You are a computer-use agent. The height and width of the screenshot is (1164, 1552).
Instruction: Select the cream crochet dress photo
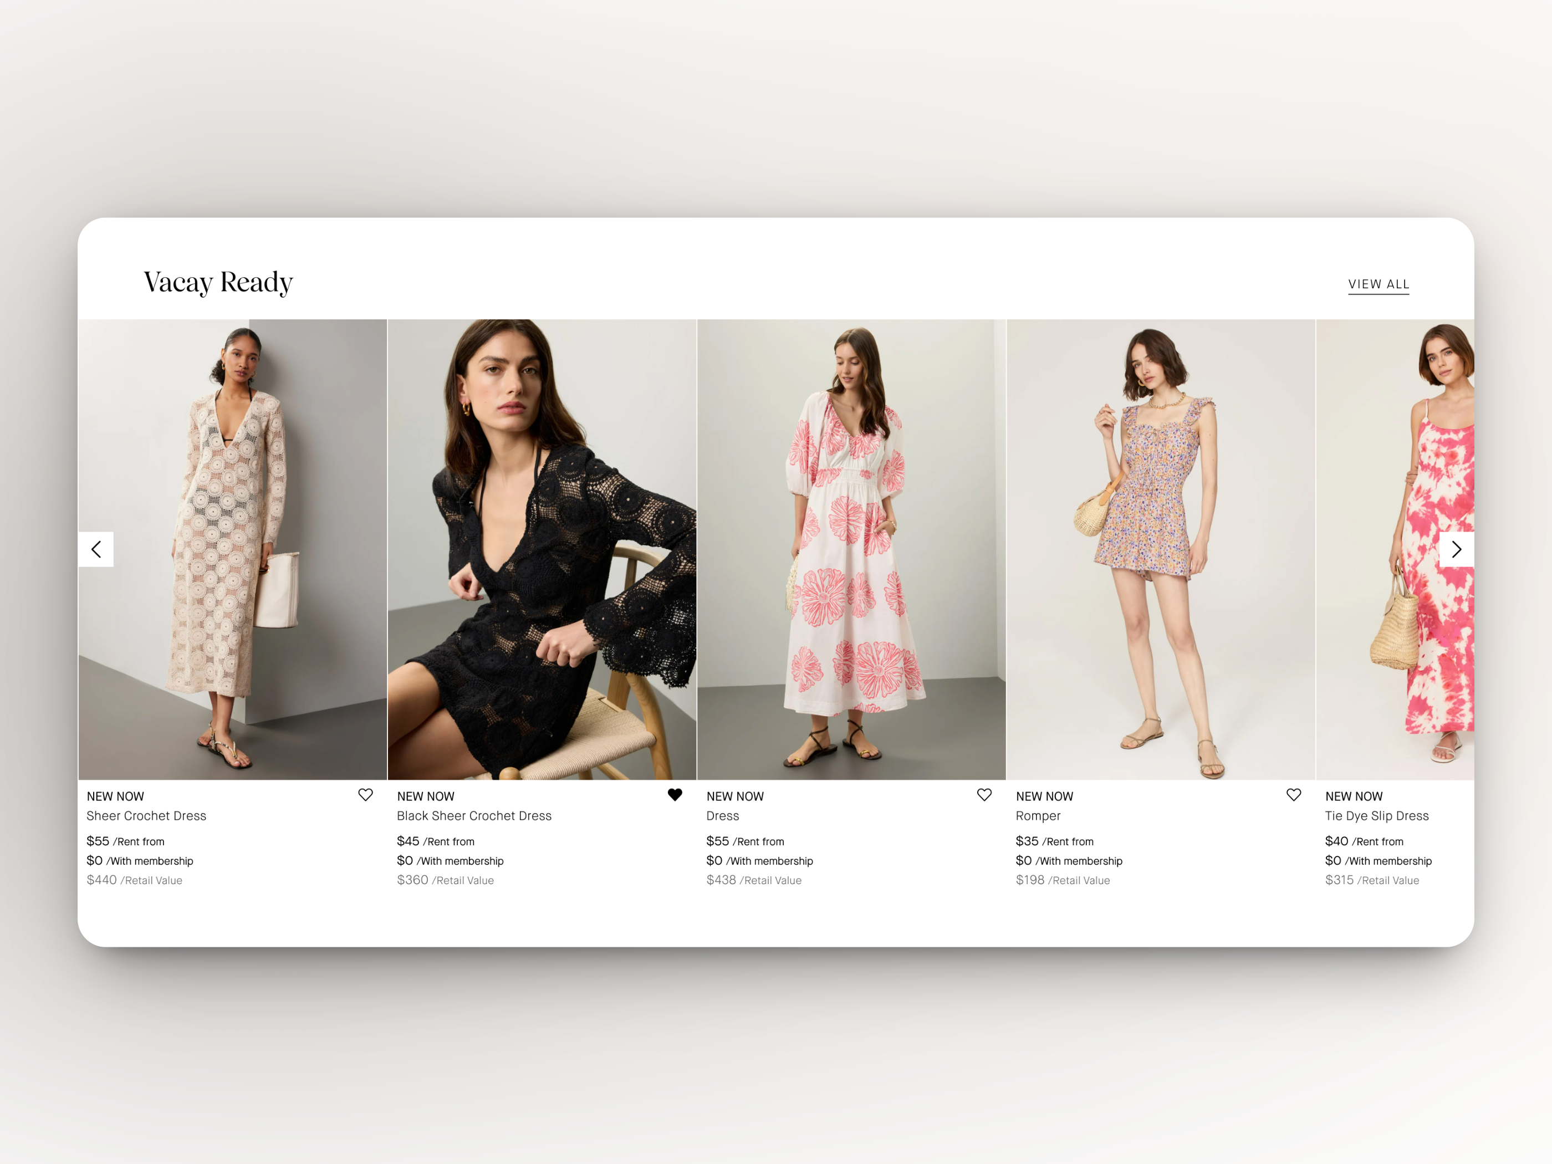click(233, 549)
